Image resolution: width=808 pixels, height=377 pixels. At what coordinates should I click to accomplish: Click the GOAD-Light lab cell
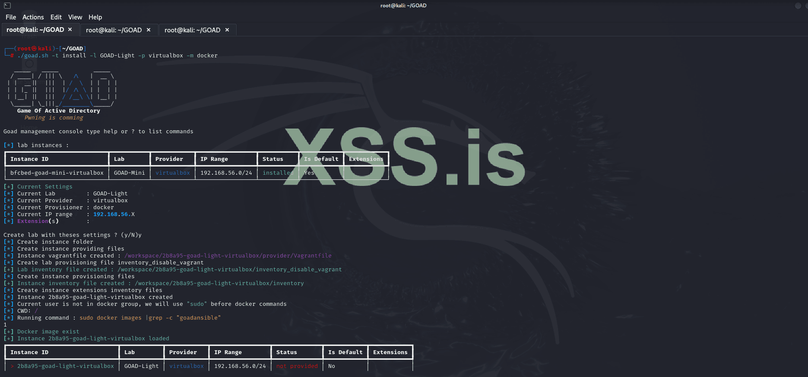pyautogui.click(x=142, y=366)
